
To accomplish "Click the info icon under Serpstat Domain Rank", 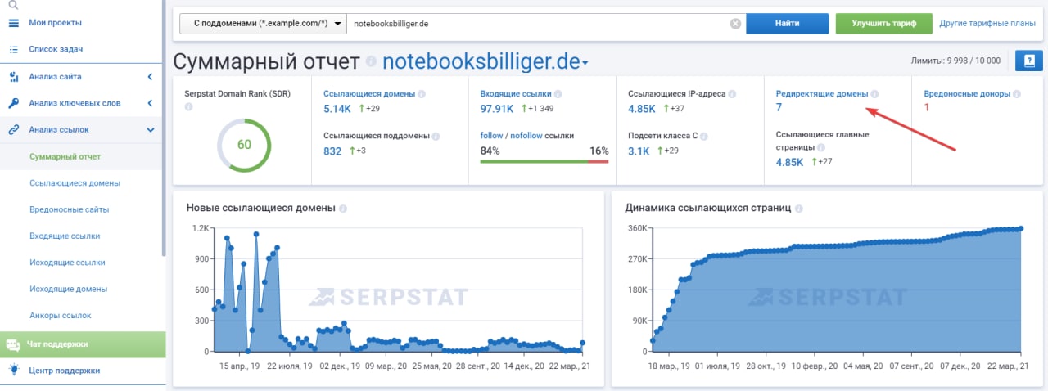I will pyautogui.click(x=189, y=107).
